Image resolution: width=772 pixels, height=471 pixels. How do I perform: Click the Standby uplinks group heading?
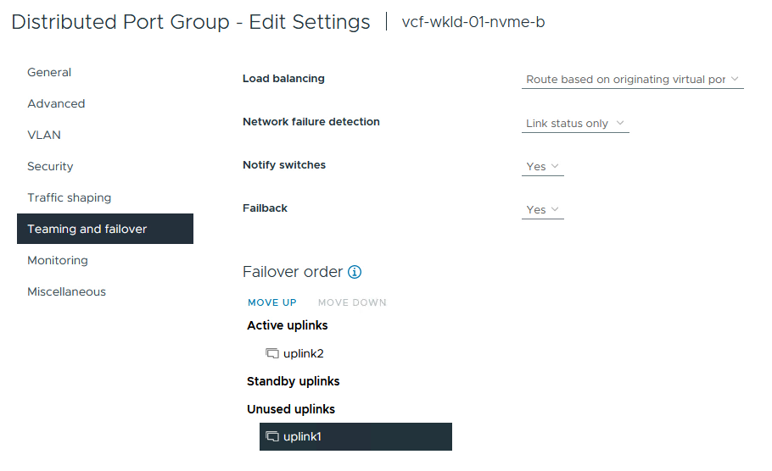[294, 381]
